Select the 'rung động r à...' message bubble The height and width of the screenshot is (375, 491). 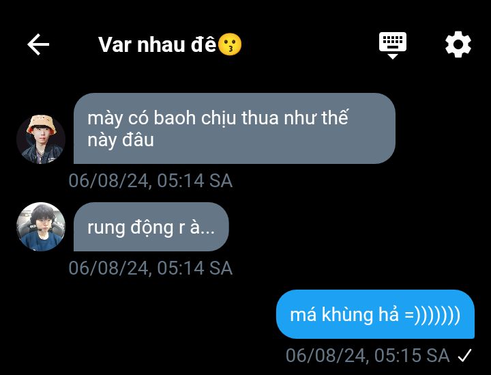coord(151,227)
